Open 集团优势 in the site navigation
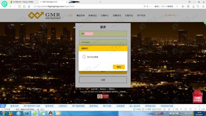This screenshot has height=116, width=206. click(x=80, y=15)
